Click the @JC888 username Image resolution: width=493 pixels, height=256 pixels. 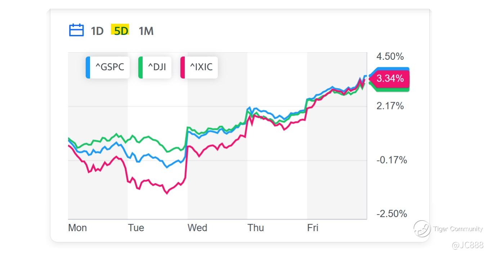(467, 245)
